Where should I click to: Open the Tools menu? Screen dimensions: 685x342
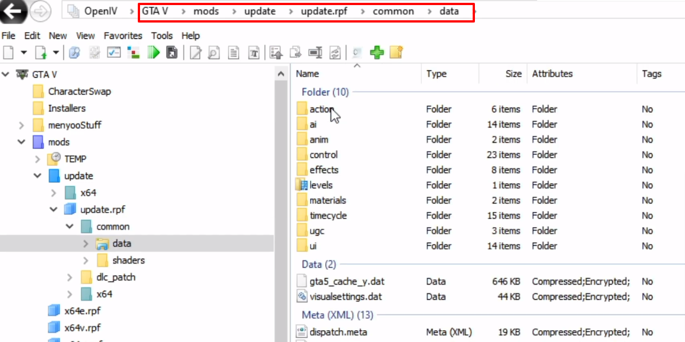click(162, 35)
